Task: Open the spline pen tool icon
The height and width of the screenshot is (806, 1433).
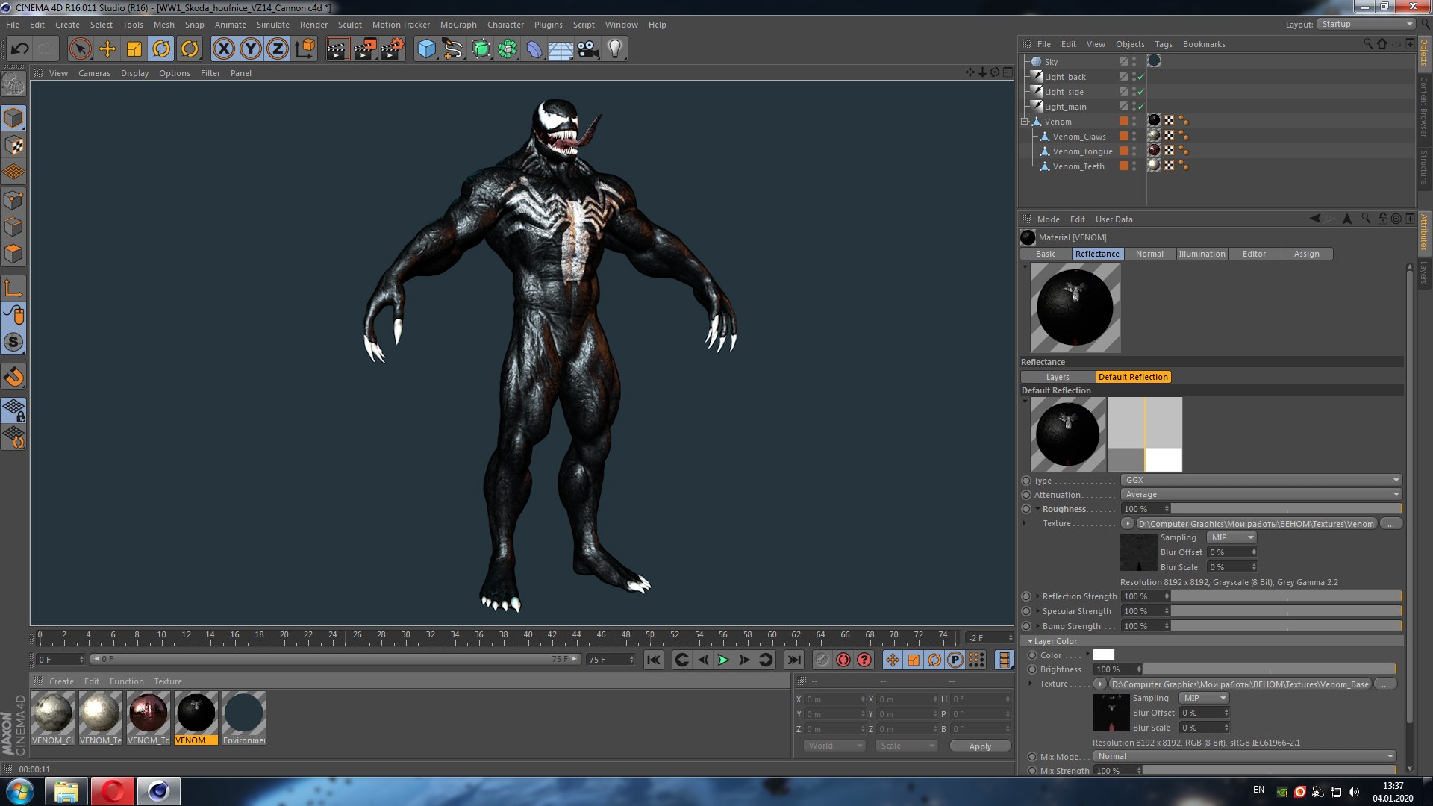Action: 453,49
